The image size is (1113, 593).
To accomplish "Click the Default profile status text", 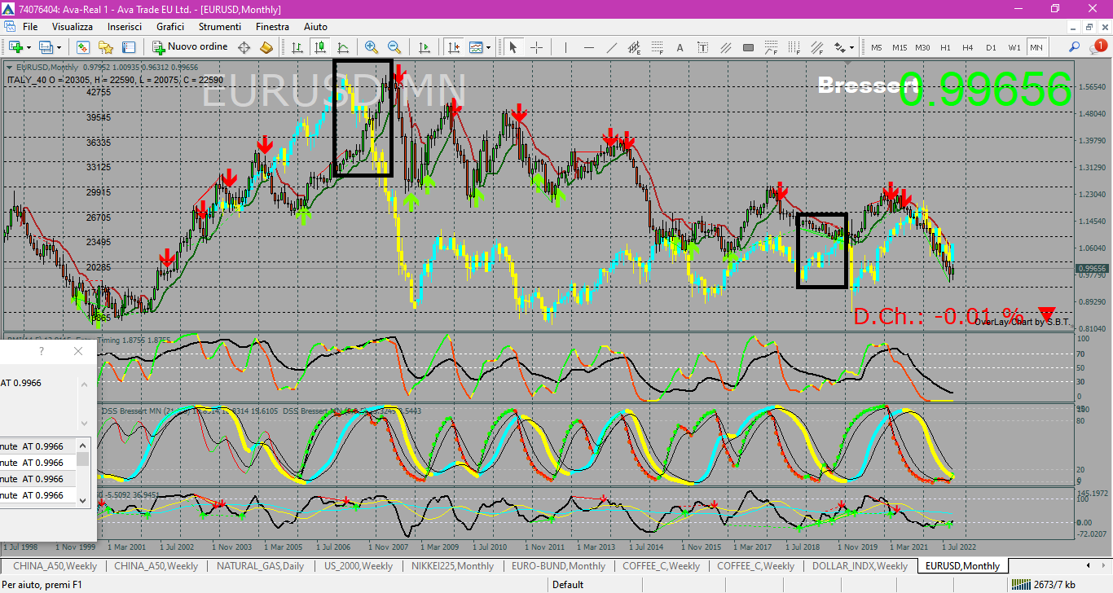I will pos(568,584).
